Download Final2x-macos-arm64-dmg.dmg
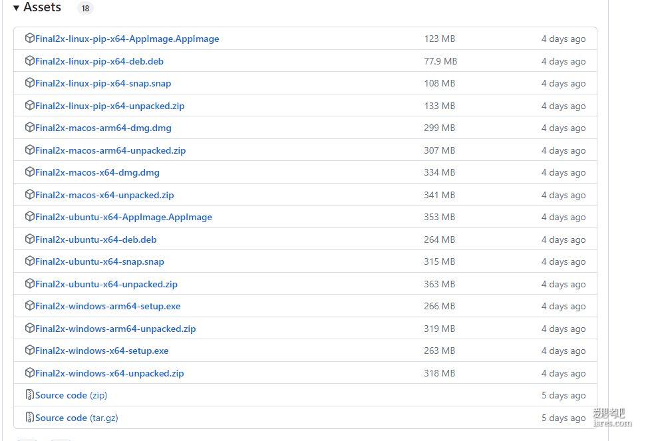This screenshot has height=441, width=648. coord(103,128)
